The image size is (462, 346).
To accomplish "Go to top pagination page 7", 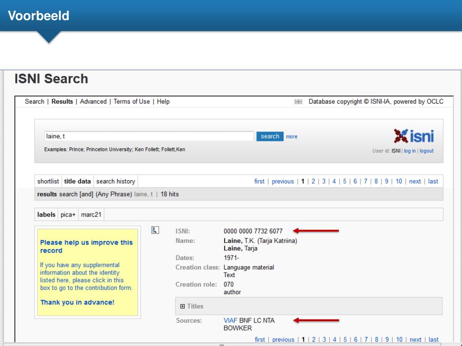I will click(x=365, y=181).
